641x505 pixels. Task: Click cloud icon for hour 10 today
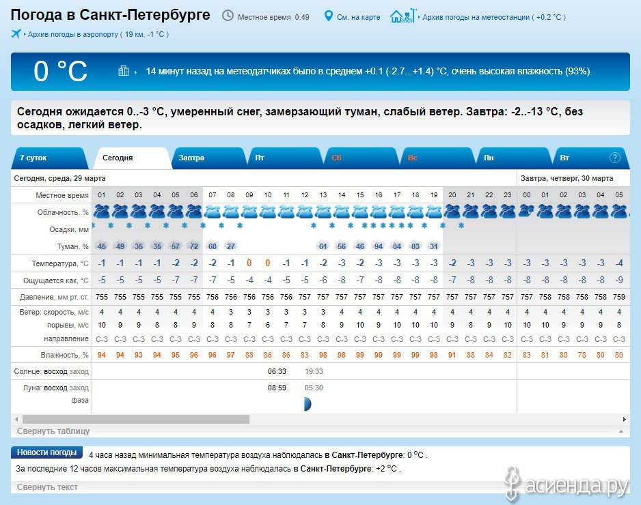[268, 212]
